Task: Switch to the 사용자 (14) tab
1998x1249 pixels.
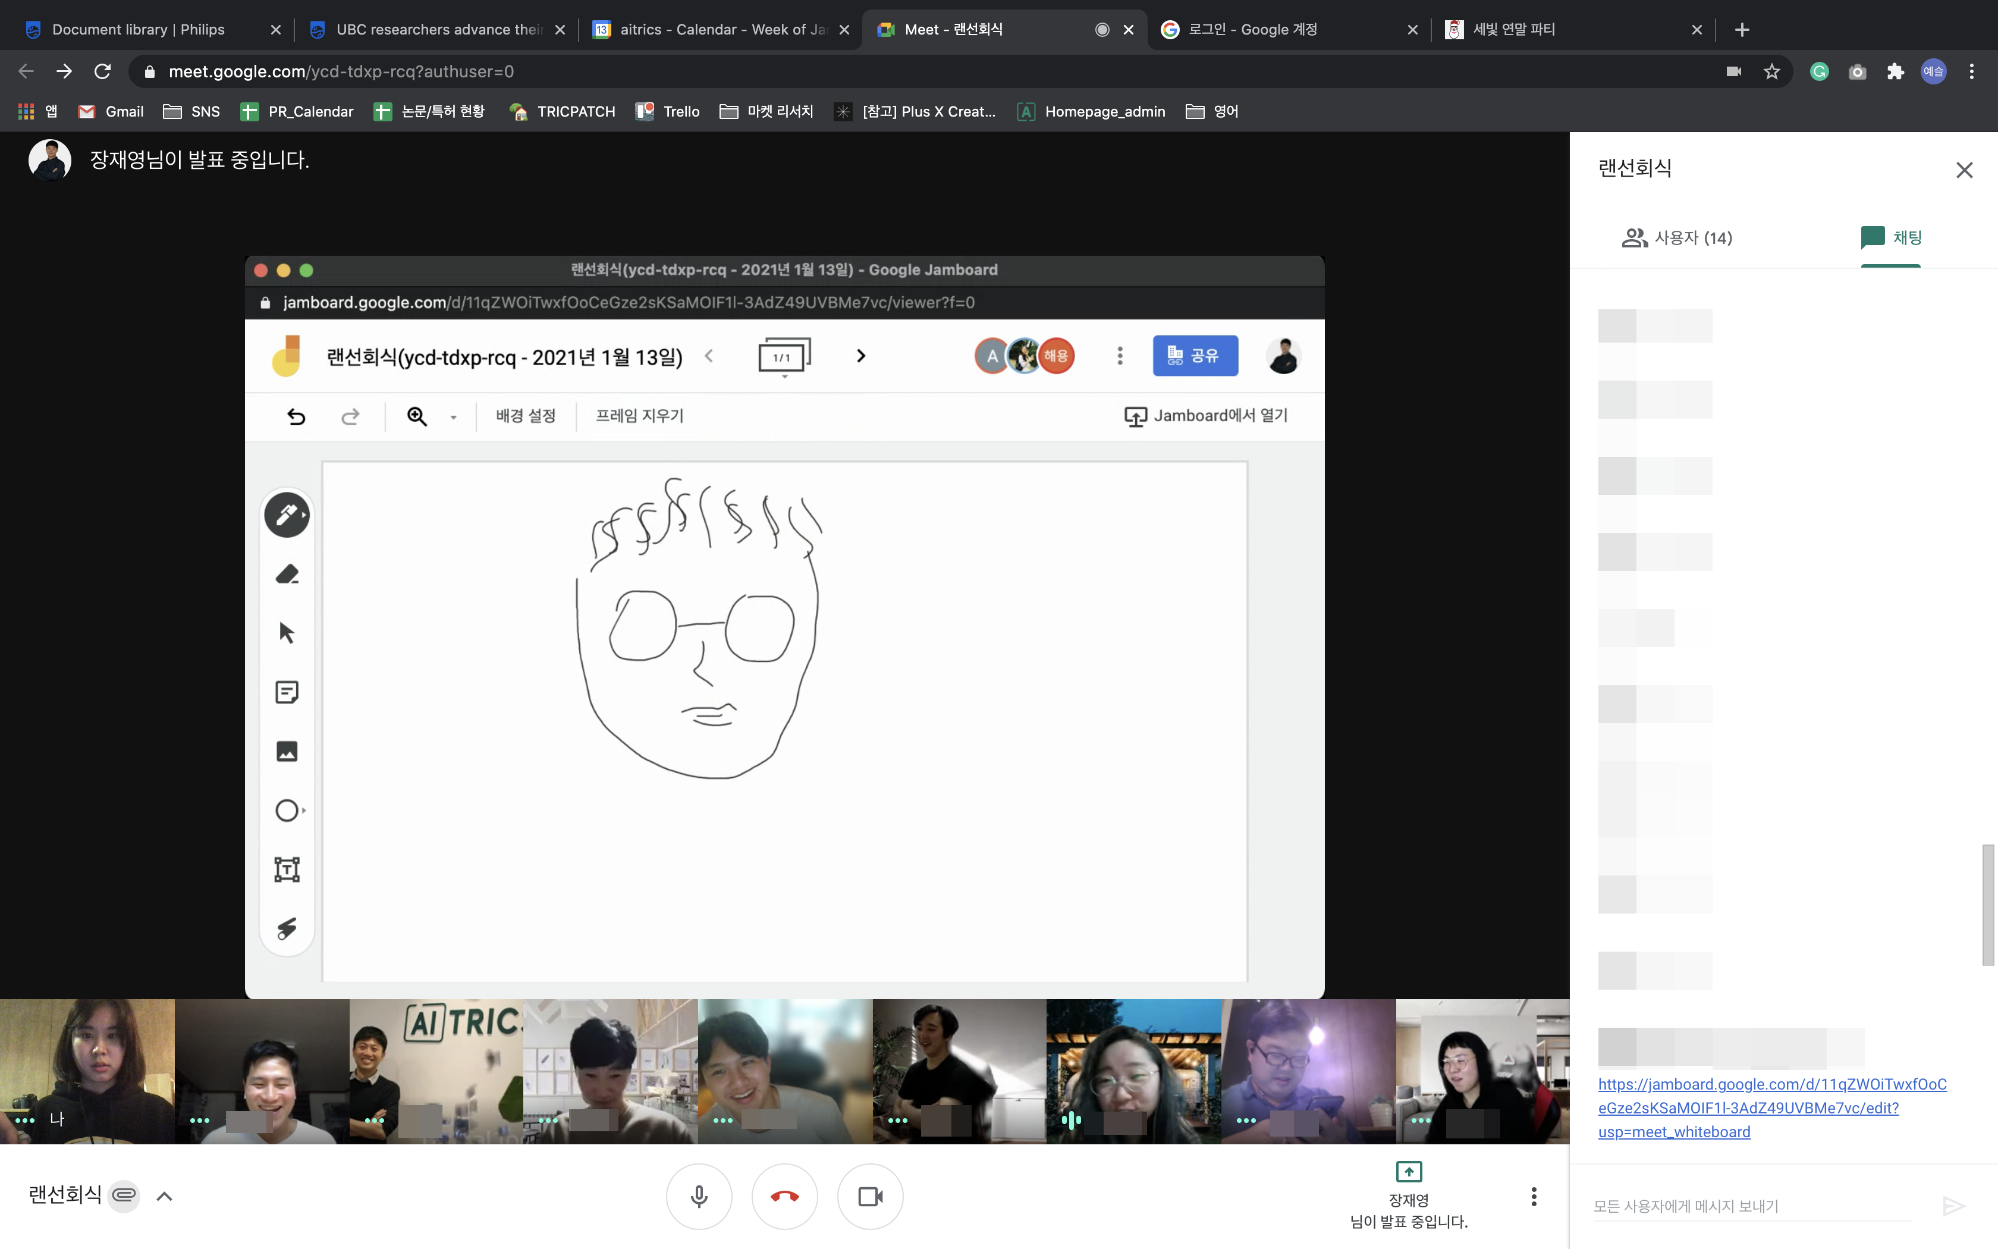Action: (x=1677, y=238)
